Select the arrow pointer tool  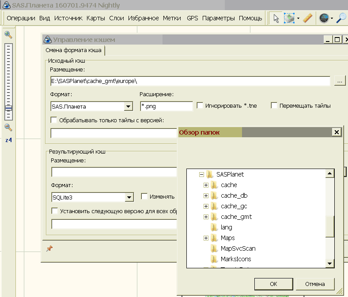click(x=276, y=18)
